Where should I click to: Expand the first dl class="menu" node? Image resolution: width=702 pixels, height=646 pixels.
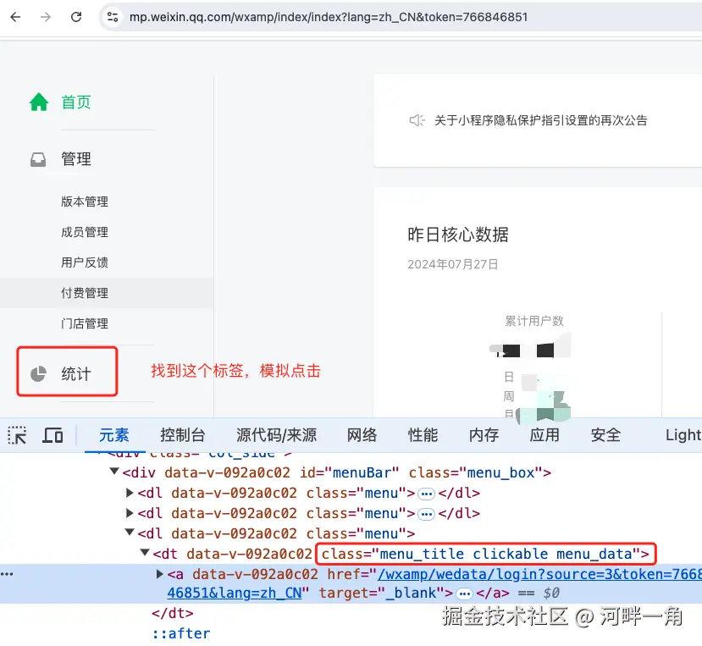click(130, 493)
